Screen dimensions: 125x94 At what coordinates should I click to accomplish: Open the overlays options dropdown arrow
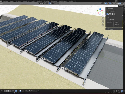tap(112, 3)
